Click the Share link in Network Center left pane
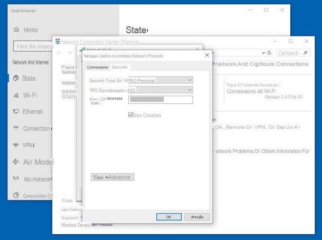The width and height of the screenshot is (322, 240). point(69,97)
